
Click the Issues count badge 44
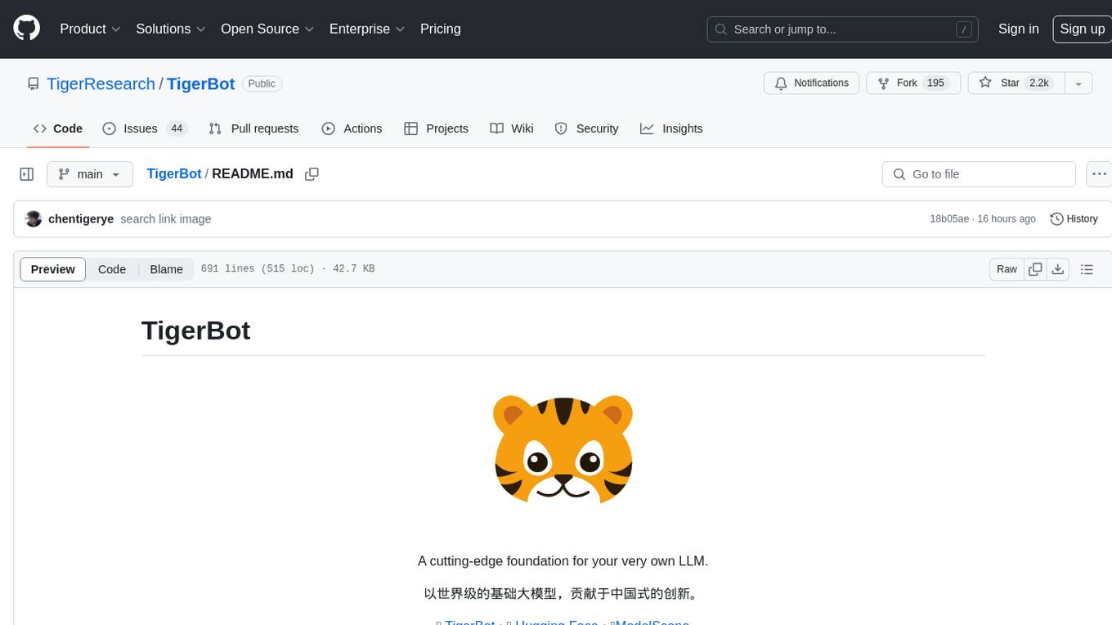coord(177,128)
